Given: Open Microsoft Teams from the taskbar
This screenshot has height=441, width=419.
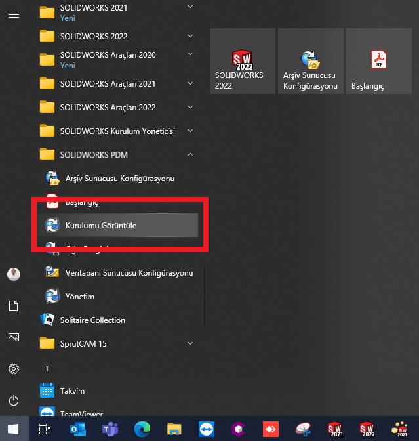Looking at the screenshot, I should coord(109,429).
